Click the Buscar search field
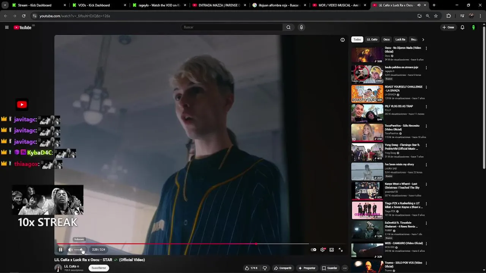Image resolution: width=486 pixels, height=273 pixels. (232, 27)
